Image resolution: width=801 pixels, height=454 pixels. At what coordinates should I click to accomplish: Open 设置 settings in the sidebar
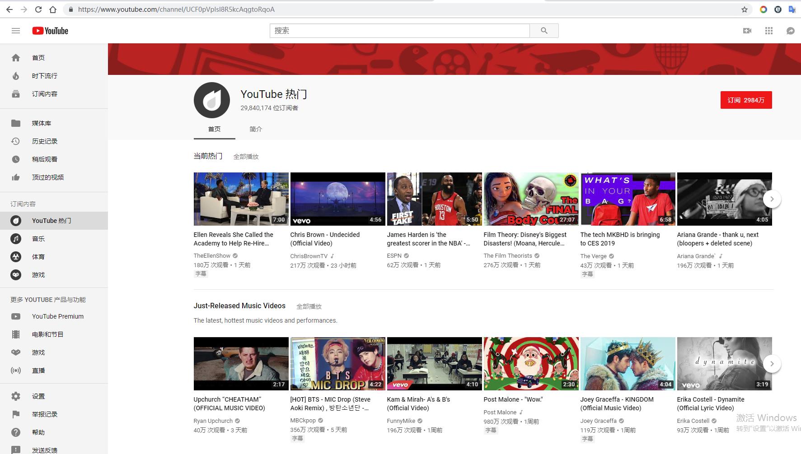[38, 396]
